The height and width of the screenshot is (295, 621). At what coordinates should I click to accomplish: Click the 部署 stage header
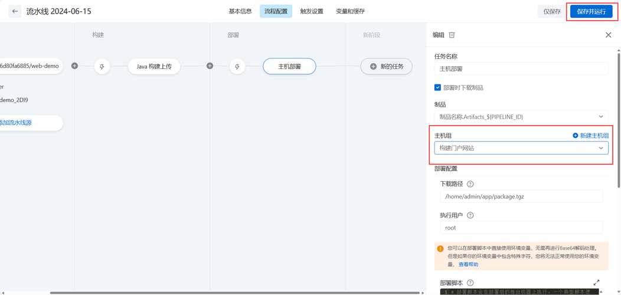click(x=233, y=35)
